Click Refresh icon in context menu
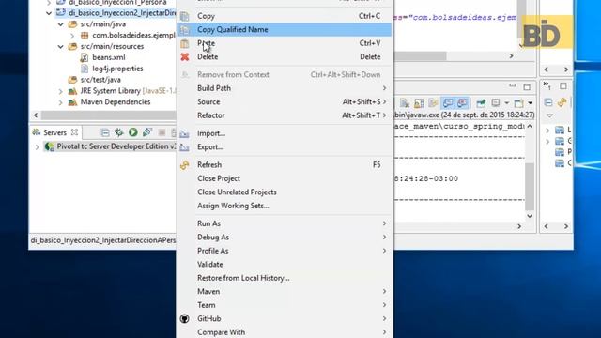This screenshot has width=601, height=338. pyautogui.click(x=185, y=165)
